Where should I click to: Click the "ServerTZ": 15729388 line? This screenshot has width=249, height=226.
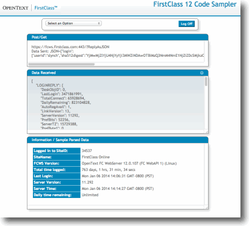coord(59,124)
